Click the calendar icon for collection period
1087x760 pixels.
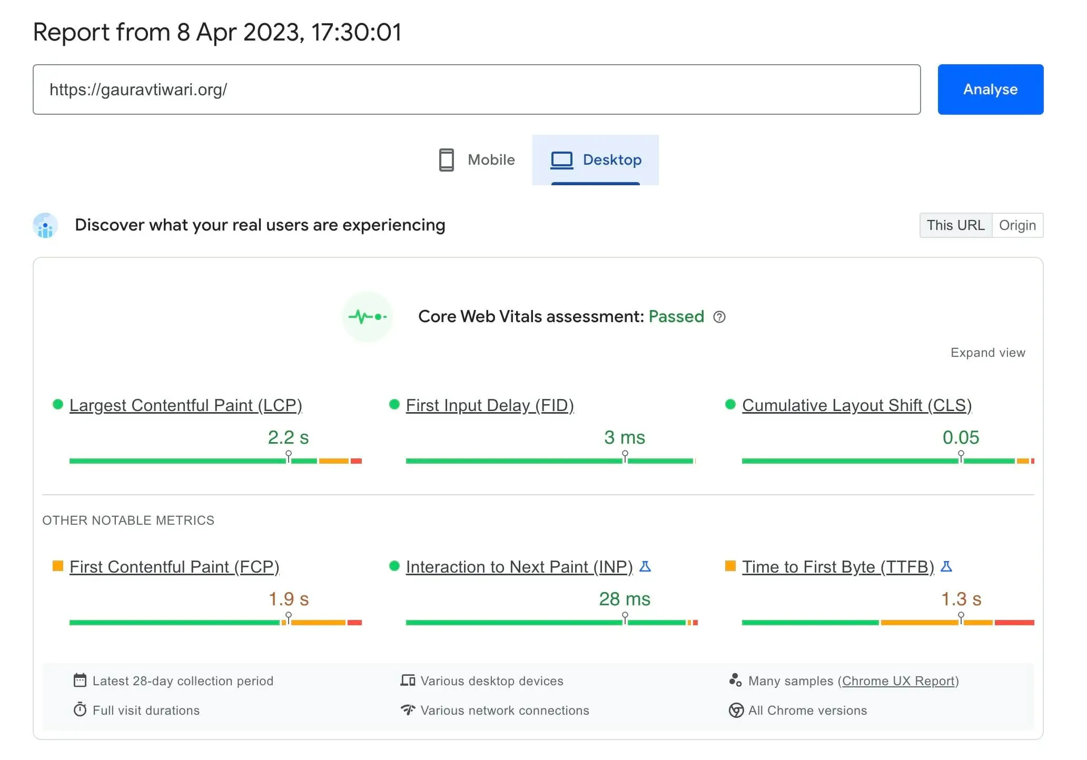80,681
